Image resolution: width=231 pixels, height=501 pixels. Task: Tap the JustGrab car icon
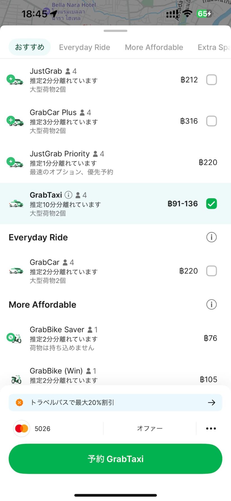pos(15,80)
